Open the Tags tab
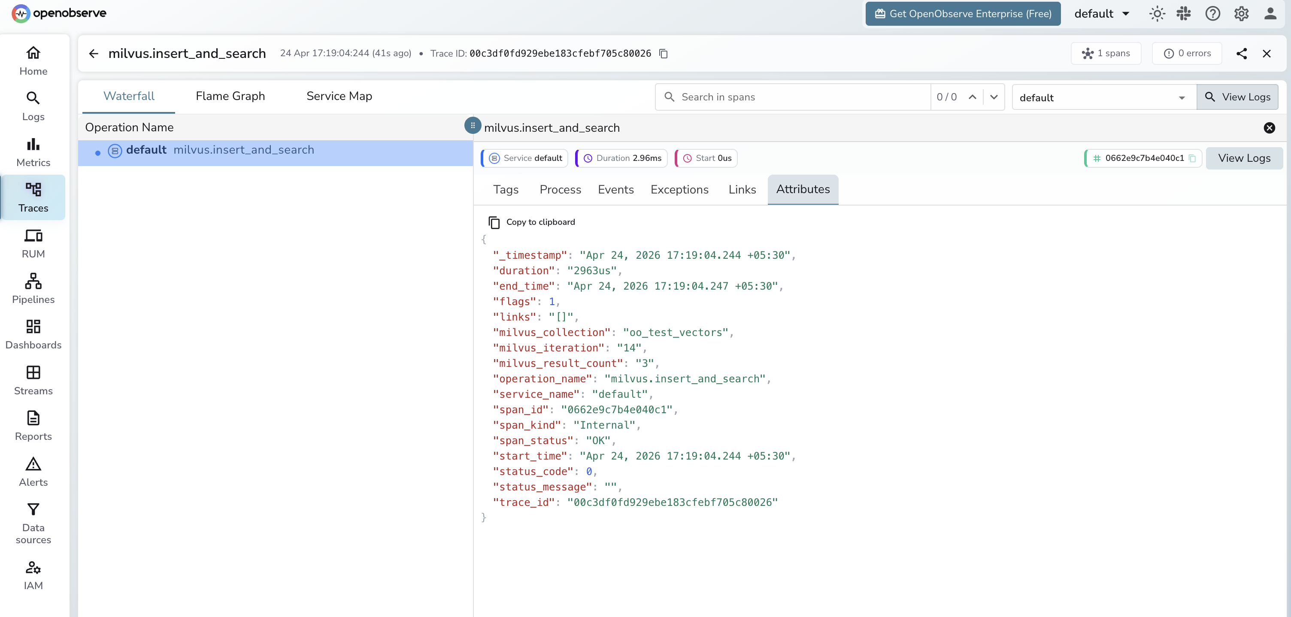The width and height of the screenshot is (1291, 617). coord(505,190)
